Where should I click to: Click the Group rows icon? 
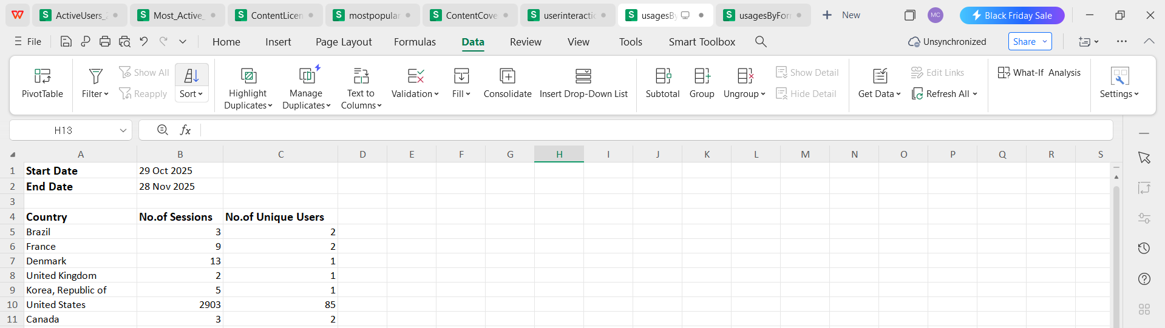tap(702, 76)
